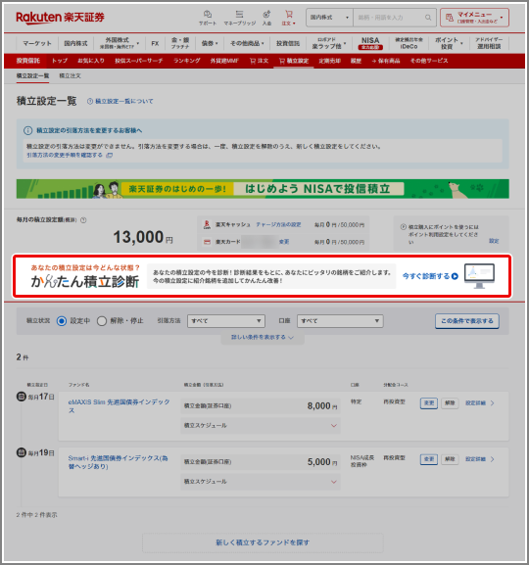Viewport: 529px width, 565px height.
Task: Expand 詳しい条件を表示する
Action: pyautogui.click(x=263, y=337)
